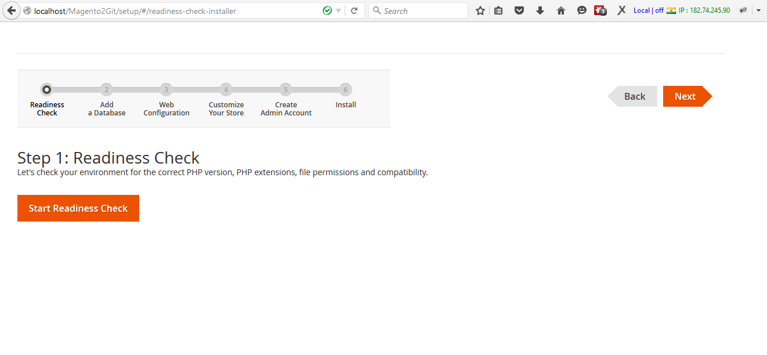Screen dimensions: 767x355
Task: Click into the browser Search field
Action: click(424, 10)
